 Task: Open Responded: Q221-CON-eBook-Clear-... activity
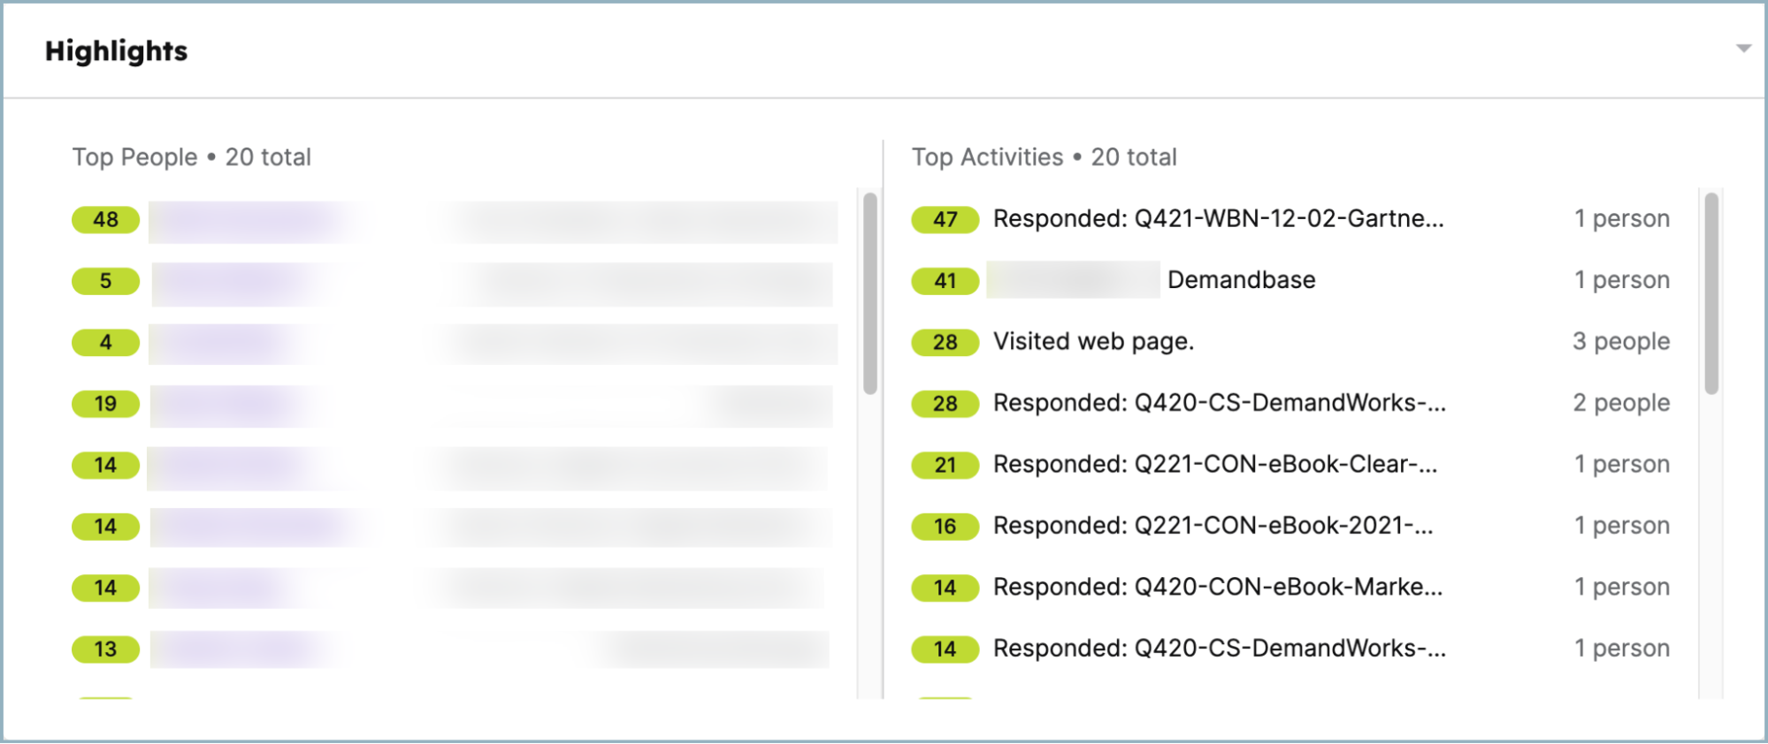(1214, 465)
